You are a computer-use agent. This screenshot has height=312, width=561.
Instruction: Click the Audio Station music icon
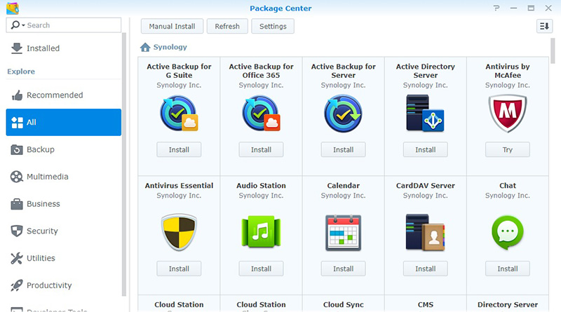[261, 233]
